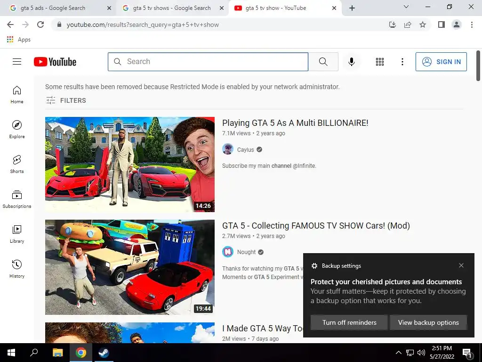Open volume control in system tray

coord(421,353)
